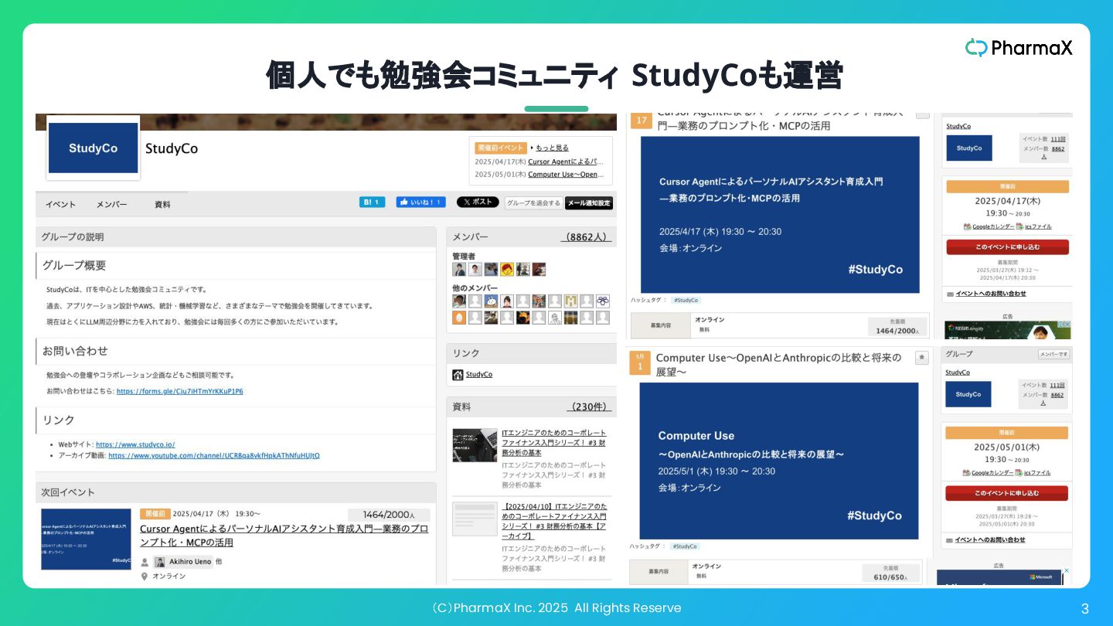Open the 2025/04/17 Cursor Agent link in 開催前イベント
The image size is (1113, 626).
[566, 162]
